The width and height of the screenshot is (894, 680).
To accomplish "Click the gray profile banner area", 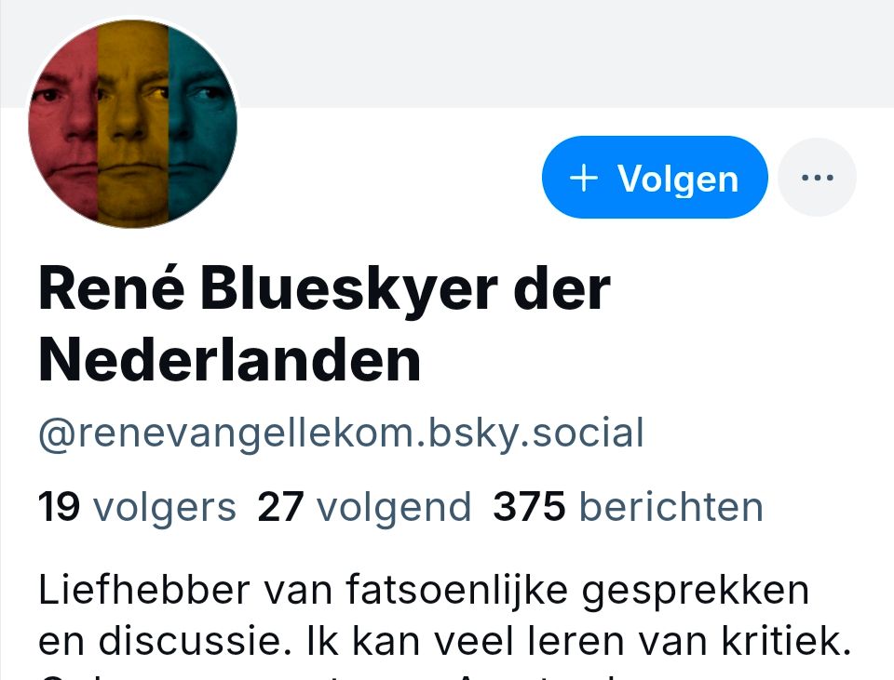I will click(559, 54).
